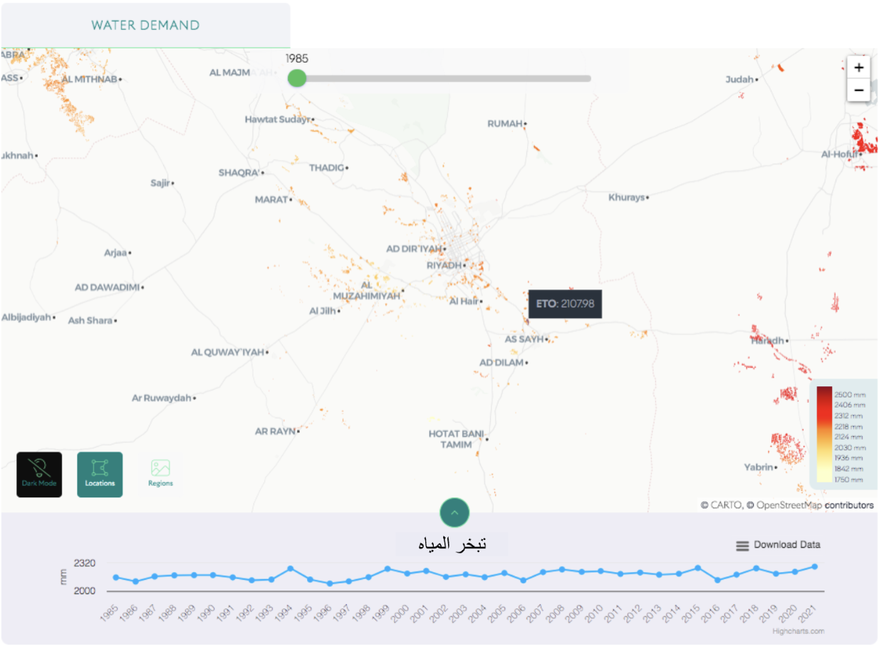Viewport: 879px width, 646px height.
Task: Click the green year slider handle at 1985
Action: 297,78
